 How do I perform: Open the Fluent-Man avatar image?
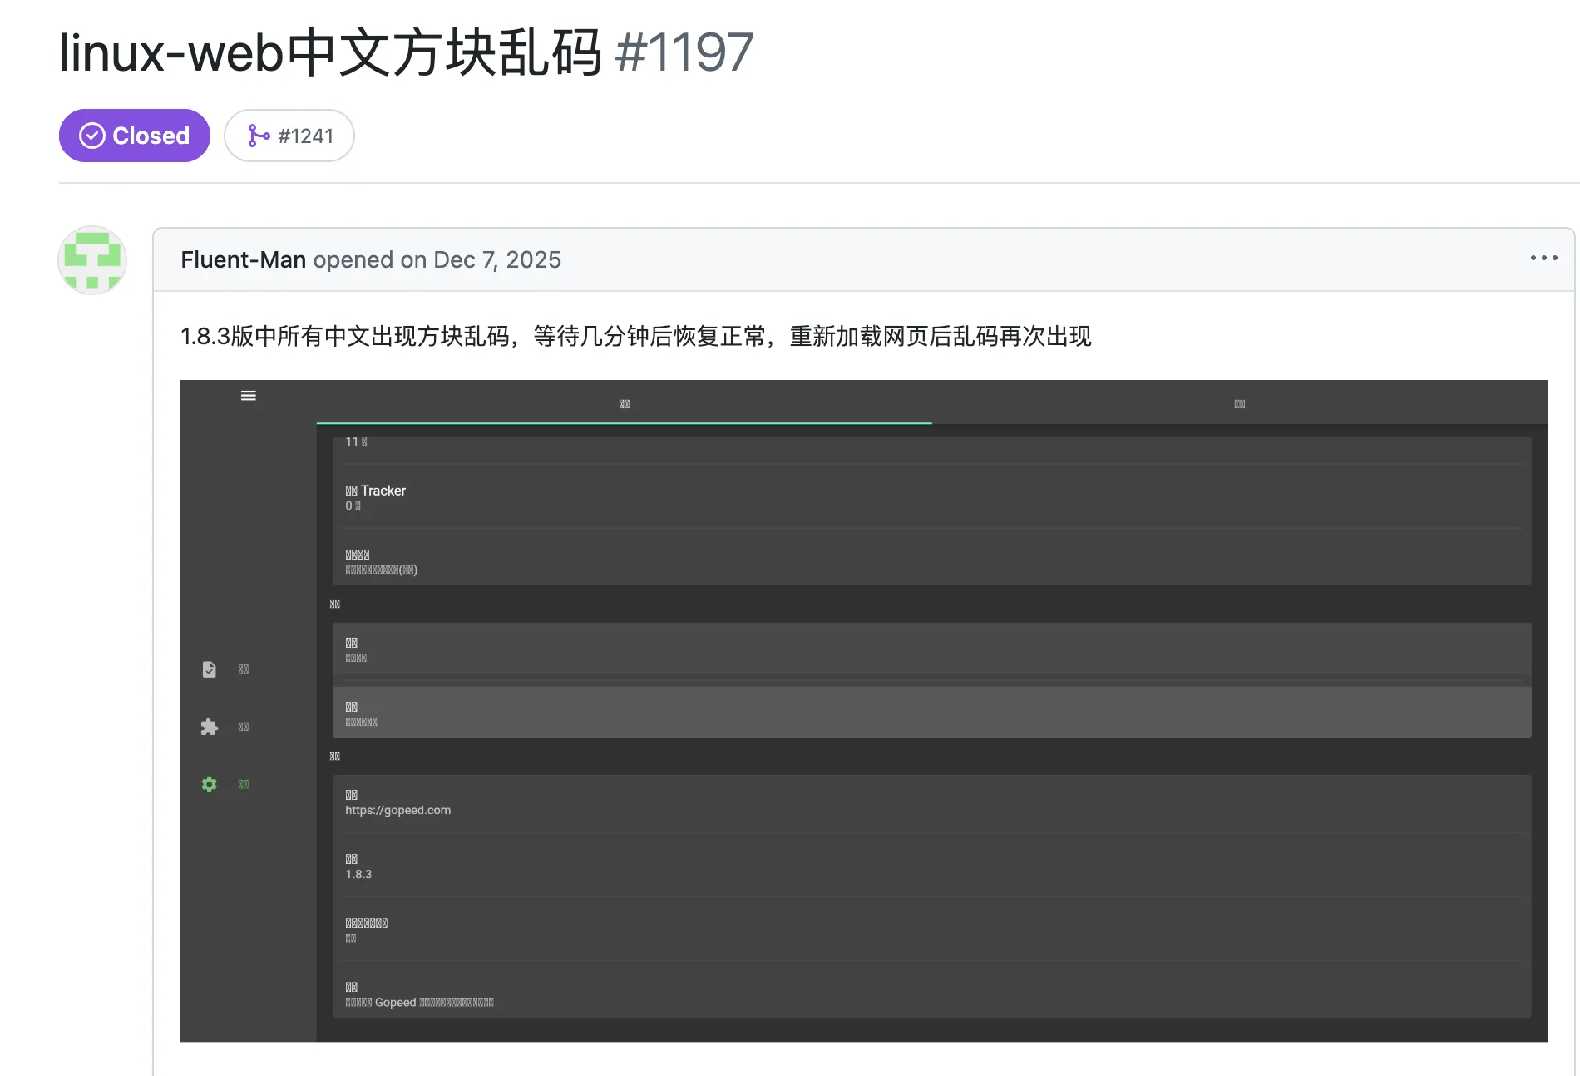(92, 260)
